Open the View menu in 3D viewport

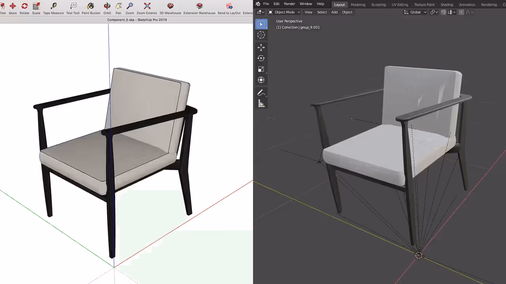308,12
